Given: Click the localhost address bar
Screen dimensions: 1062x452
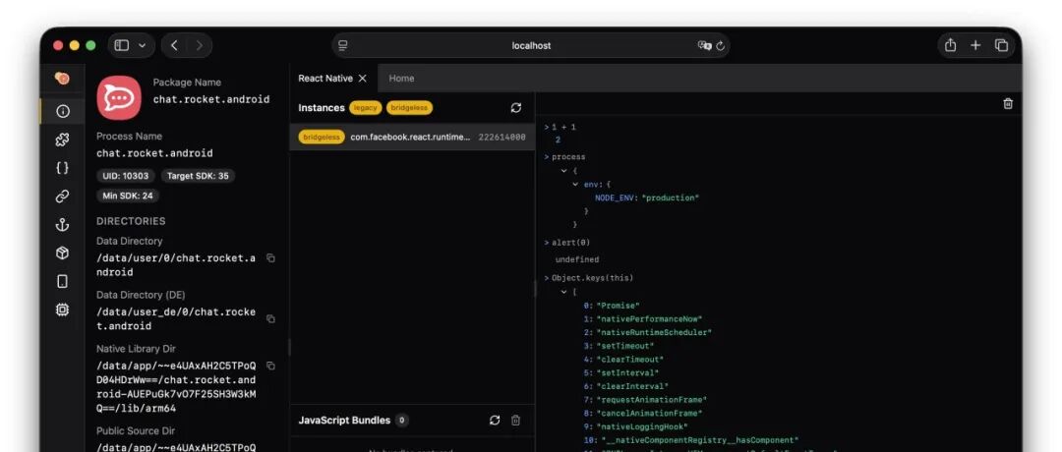Looking at the screenshot, I should (x=531, y=45).
